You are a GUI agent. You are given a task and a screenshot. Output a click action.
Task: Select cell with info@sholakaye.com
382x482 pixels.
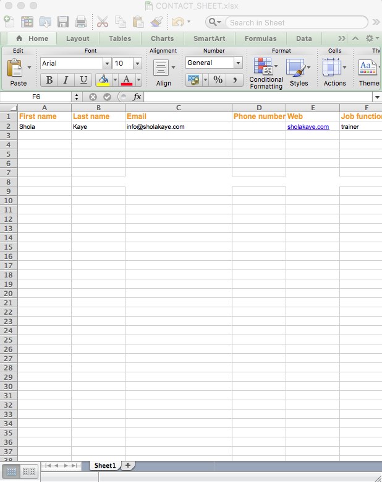click(x=179, y=126)
